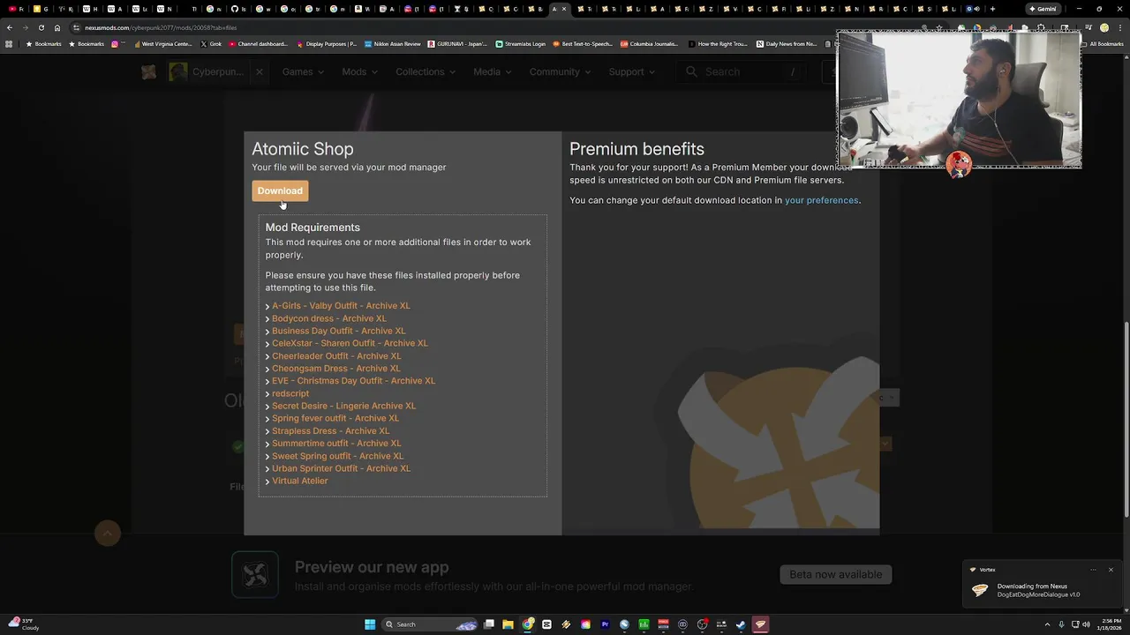Open EVE - Christmas Day Outfit link
Screen dimensions: 1130x635
(x=353, y=381)
